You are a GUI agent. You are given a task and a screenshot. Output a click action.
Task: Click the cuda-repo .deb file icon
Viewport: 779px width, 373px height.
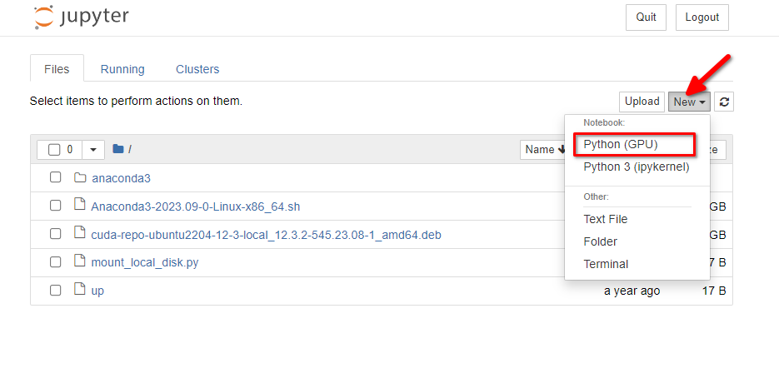[79, 232]
